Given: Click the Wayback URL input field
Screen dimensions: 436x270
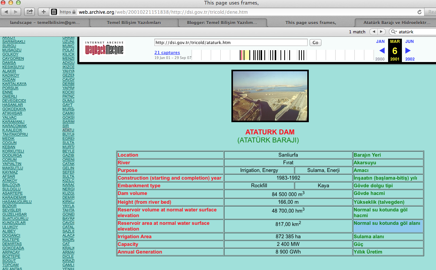Looking at the screenshot, I should pyautogui.click(x=231, y=43).
